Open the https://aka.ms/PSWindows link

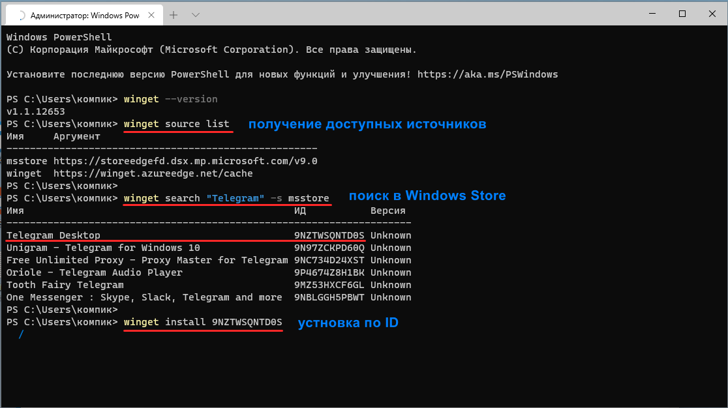click(487, 75)
